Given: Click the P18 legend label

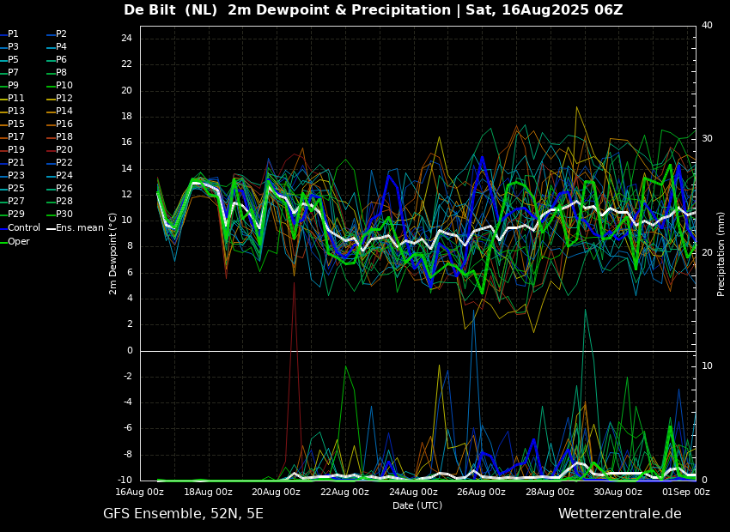Looking at the screenshot, I should tap(64, 137).
